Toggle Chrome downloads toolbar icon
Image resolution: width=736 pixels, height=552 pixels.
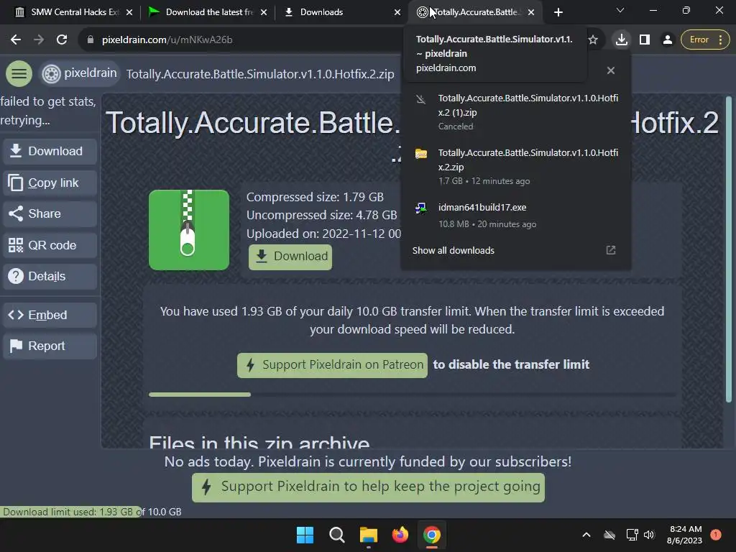(x=622, y=40)
